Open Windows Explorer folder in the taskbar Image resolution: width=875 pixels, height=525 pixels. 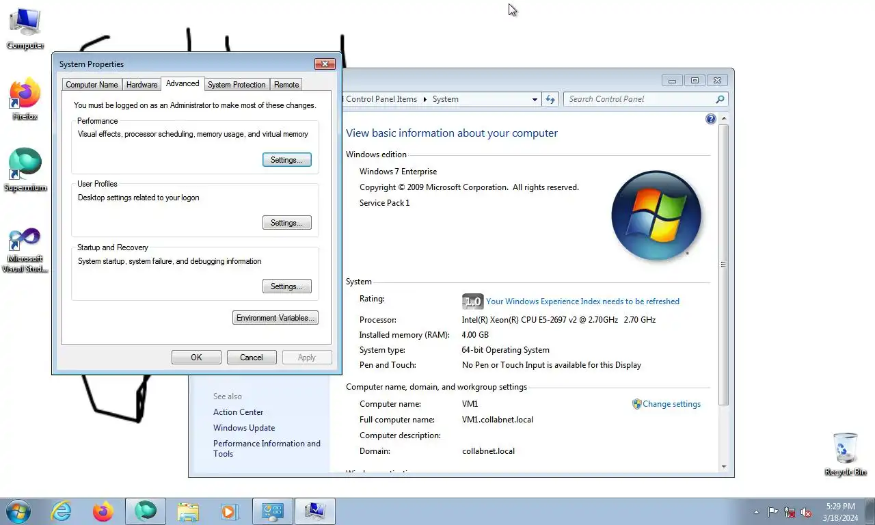coord(188,511)
